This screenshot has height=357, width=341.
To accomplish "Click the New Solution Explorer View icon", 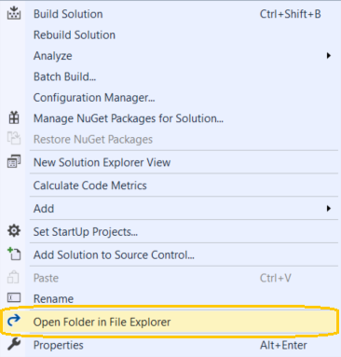I will tap(14, 161).
